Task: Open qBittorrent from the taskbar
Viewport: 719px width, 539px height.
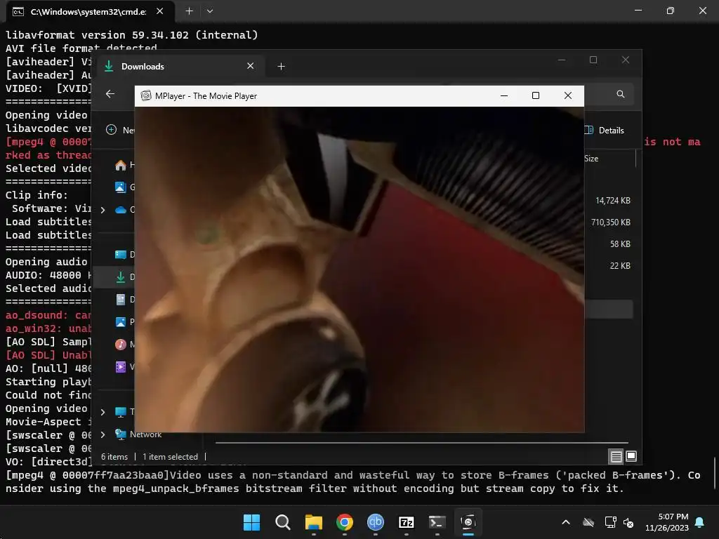Action: tap(376, 522)
